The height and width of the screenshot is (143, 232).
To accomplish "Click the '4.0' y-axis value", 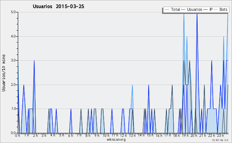I will pyautogui.click(x=13, y=36).
